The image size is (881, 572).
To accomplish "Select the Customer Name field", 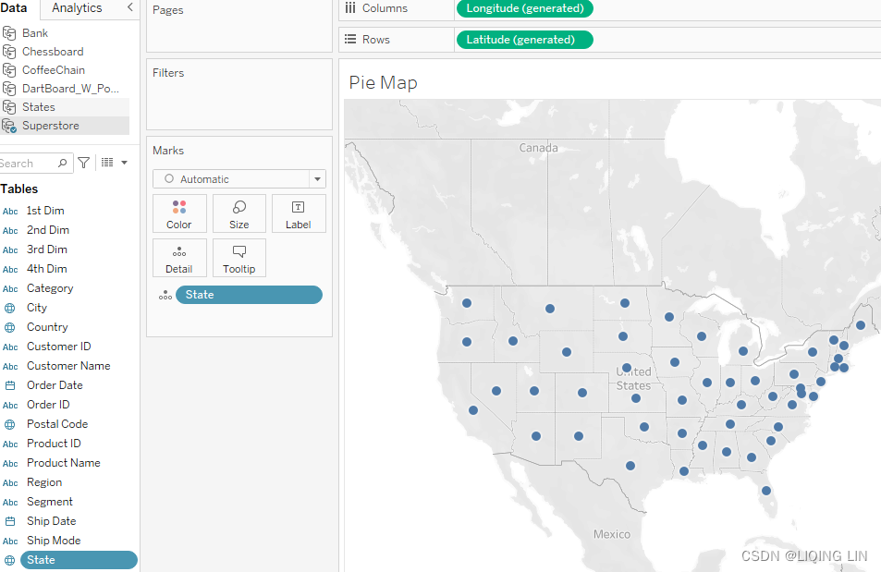I will pos(68,366).
